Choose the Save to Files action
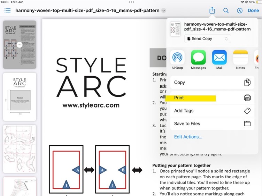 tap(212, 123)
